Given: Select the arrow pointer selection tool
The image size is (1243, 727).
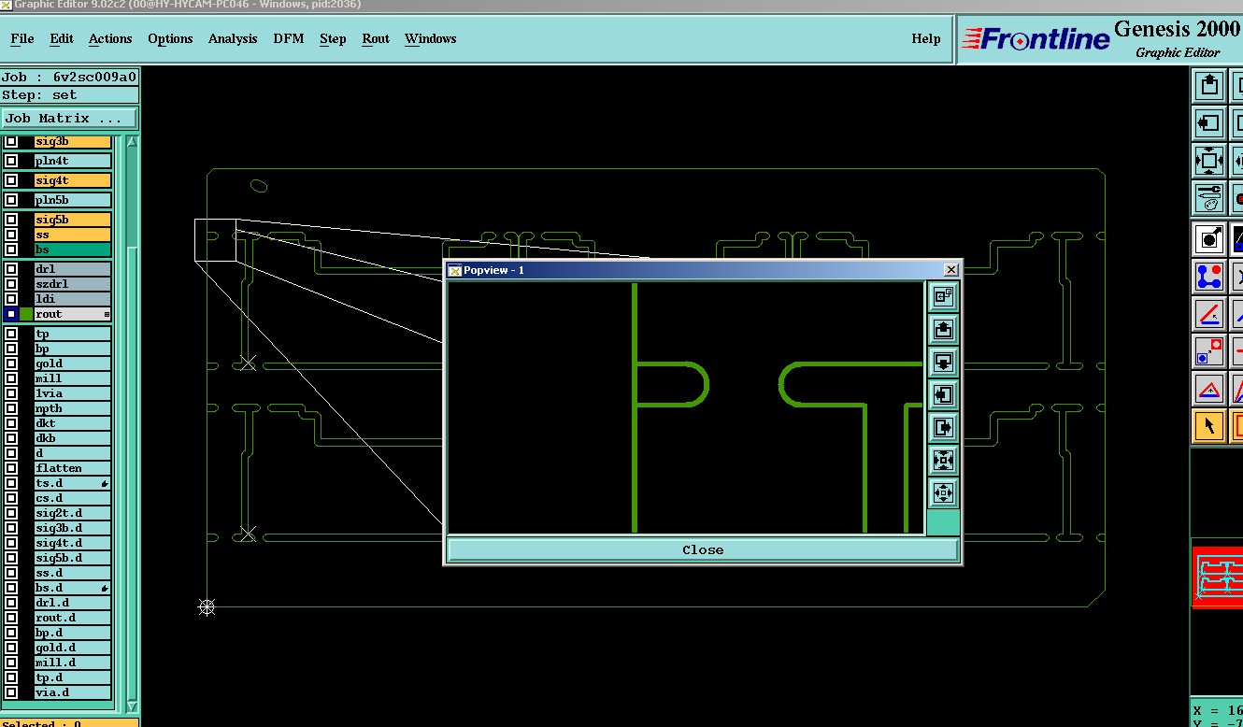Looking at the screenshot, I should 1209,426.
